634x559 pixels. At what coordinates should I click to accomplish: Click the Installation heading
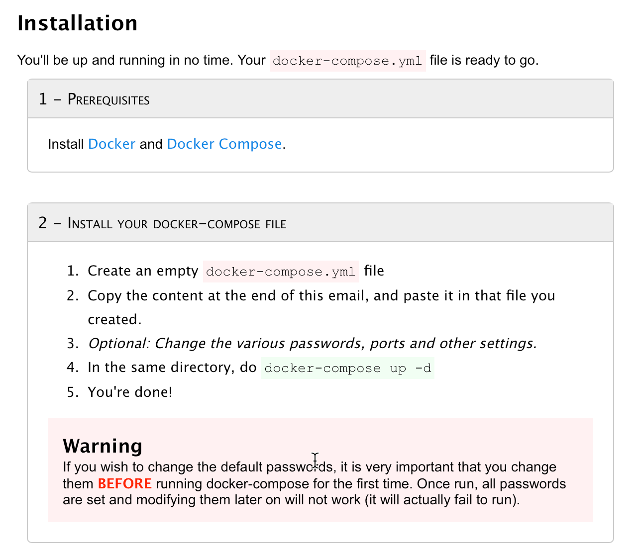coord(78,23)
